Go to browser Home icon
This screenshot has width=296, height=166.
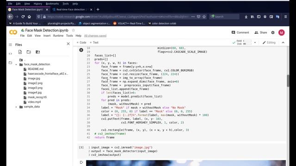(x=29, y=17)
